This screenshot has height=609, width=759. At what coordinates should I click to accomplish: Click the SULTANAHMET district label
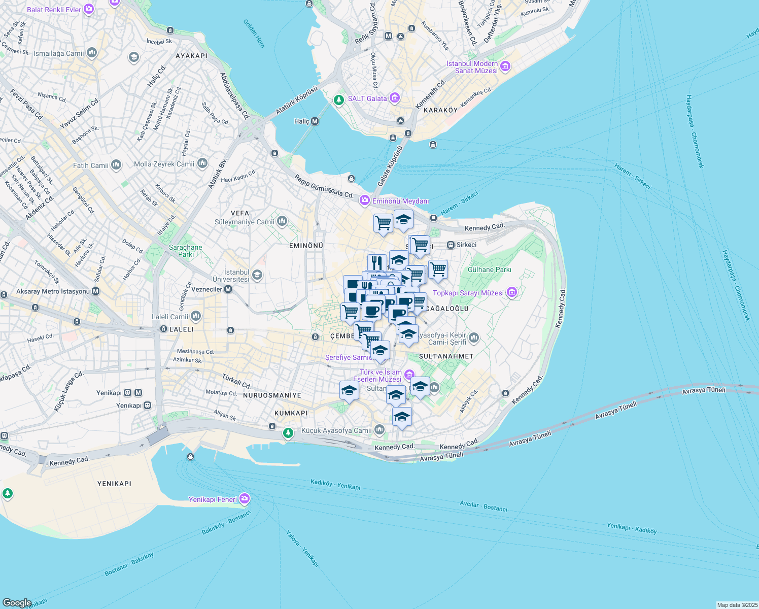tap(446, 356)
